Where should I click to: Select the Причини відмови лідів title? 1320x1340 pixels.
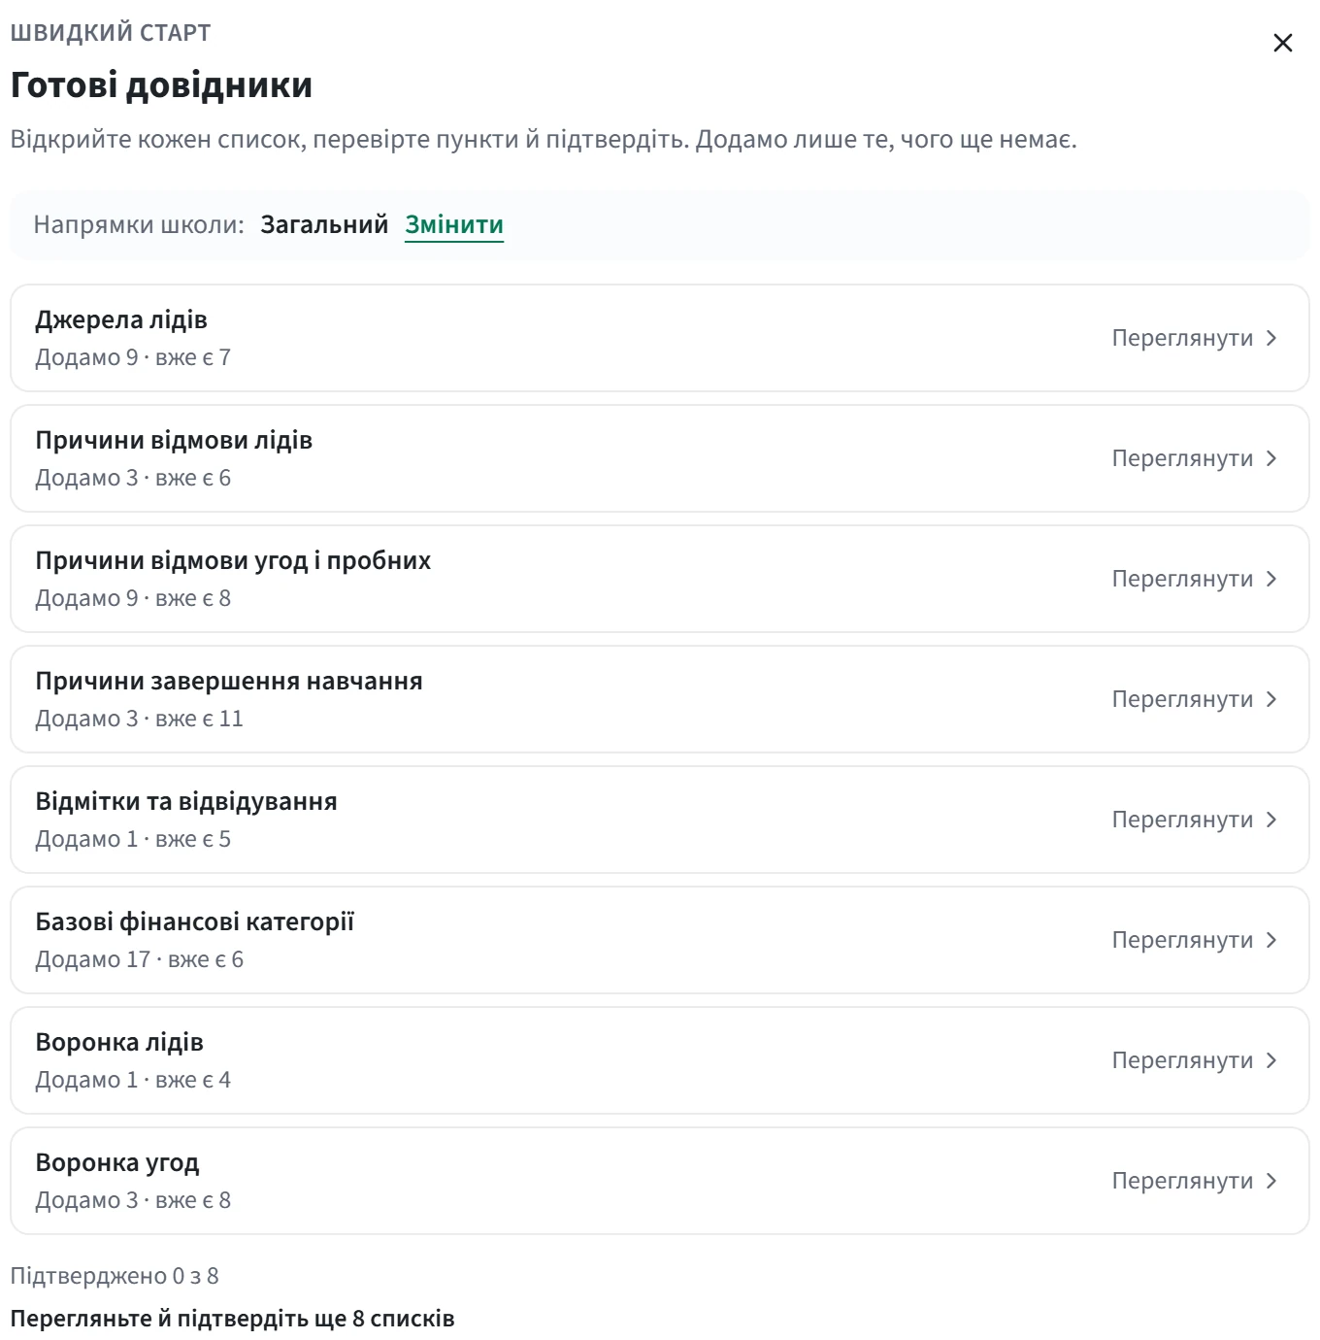174,440
